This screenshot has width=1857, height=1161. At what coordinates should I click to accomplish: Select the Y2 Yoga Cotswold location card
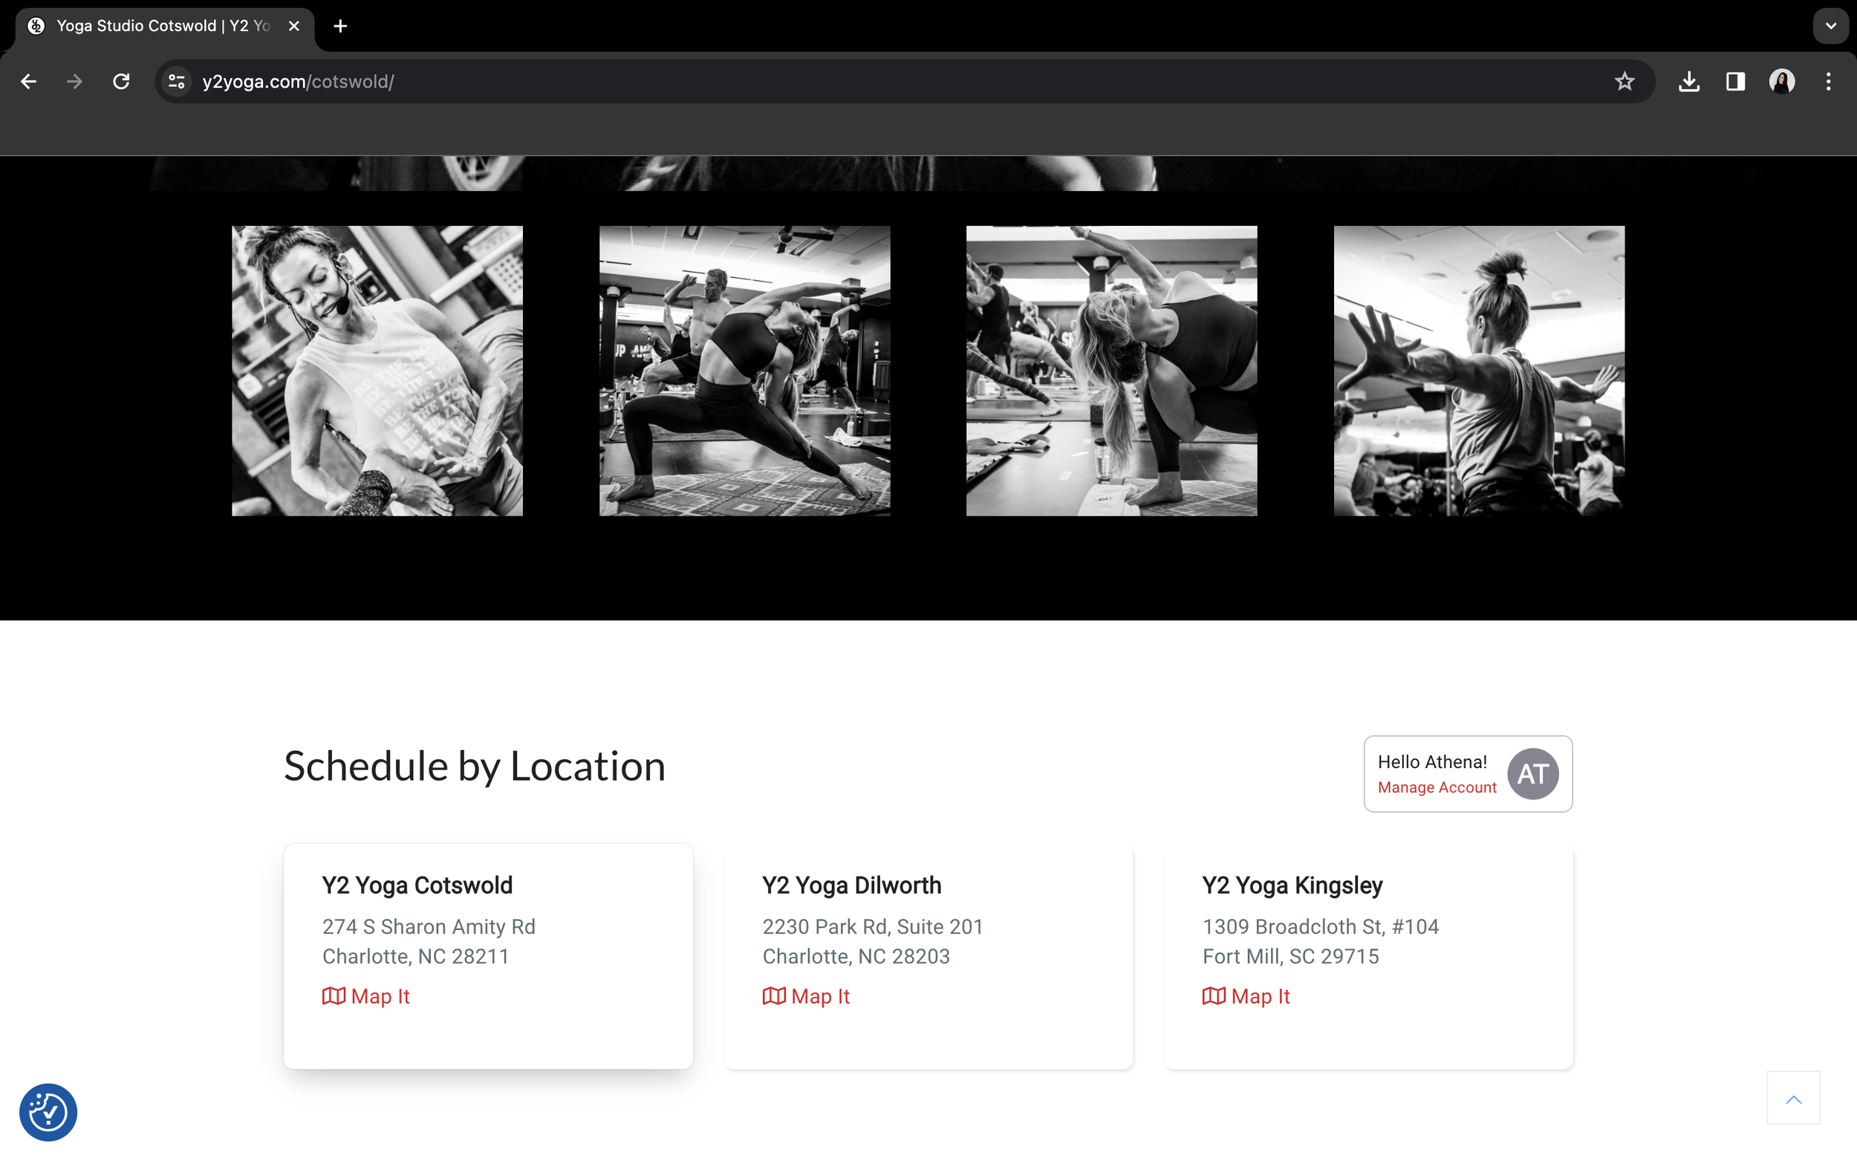tap(488, 956)
